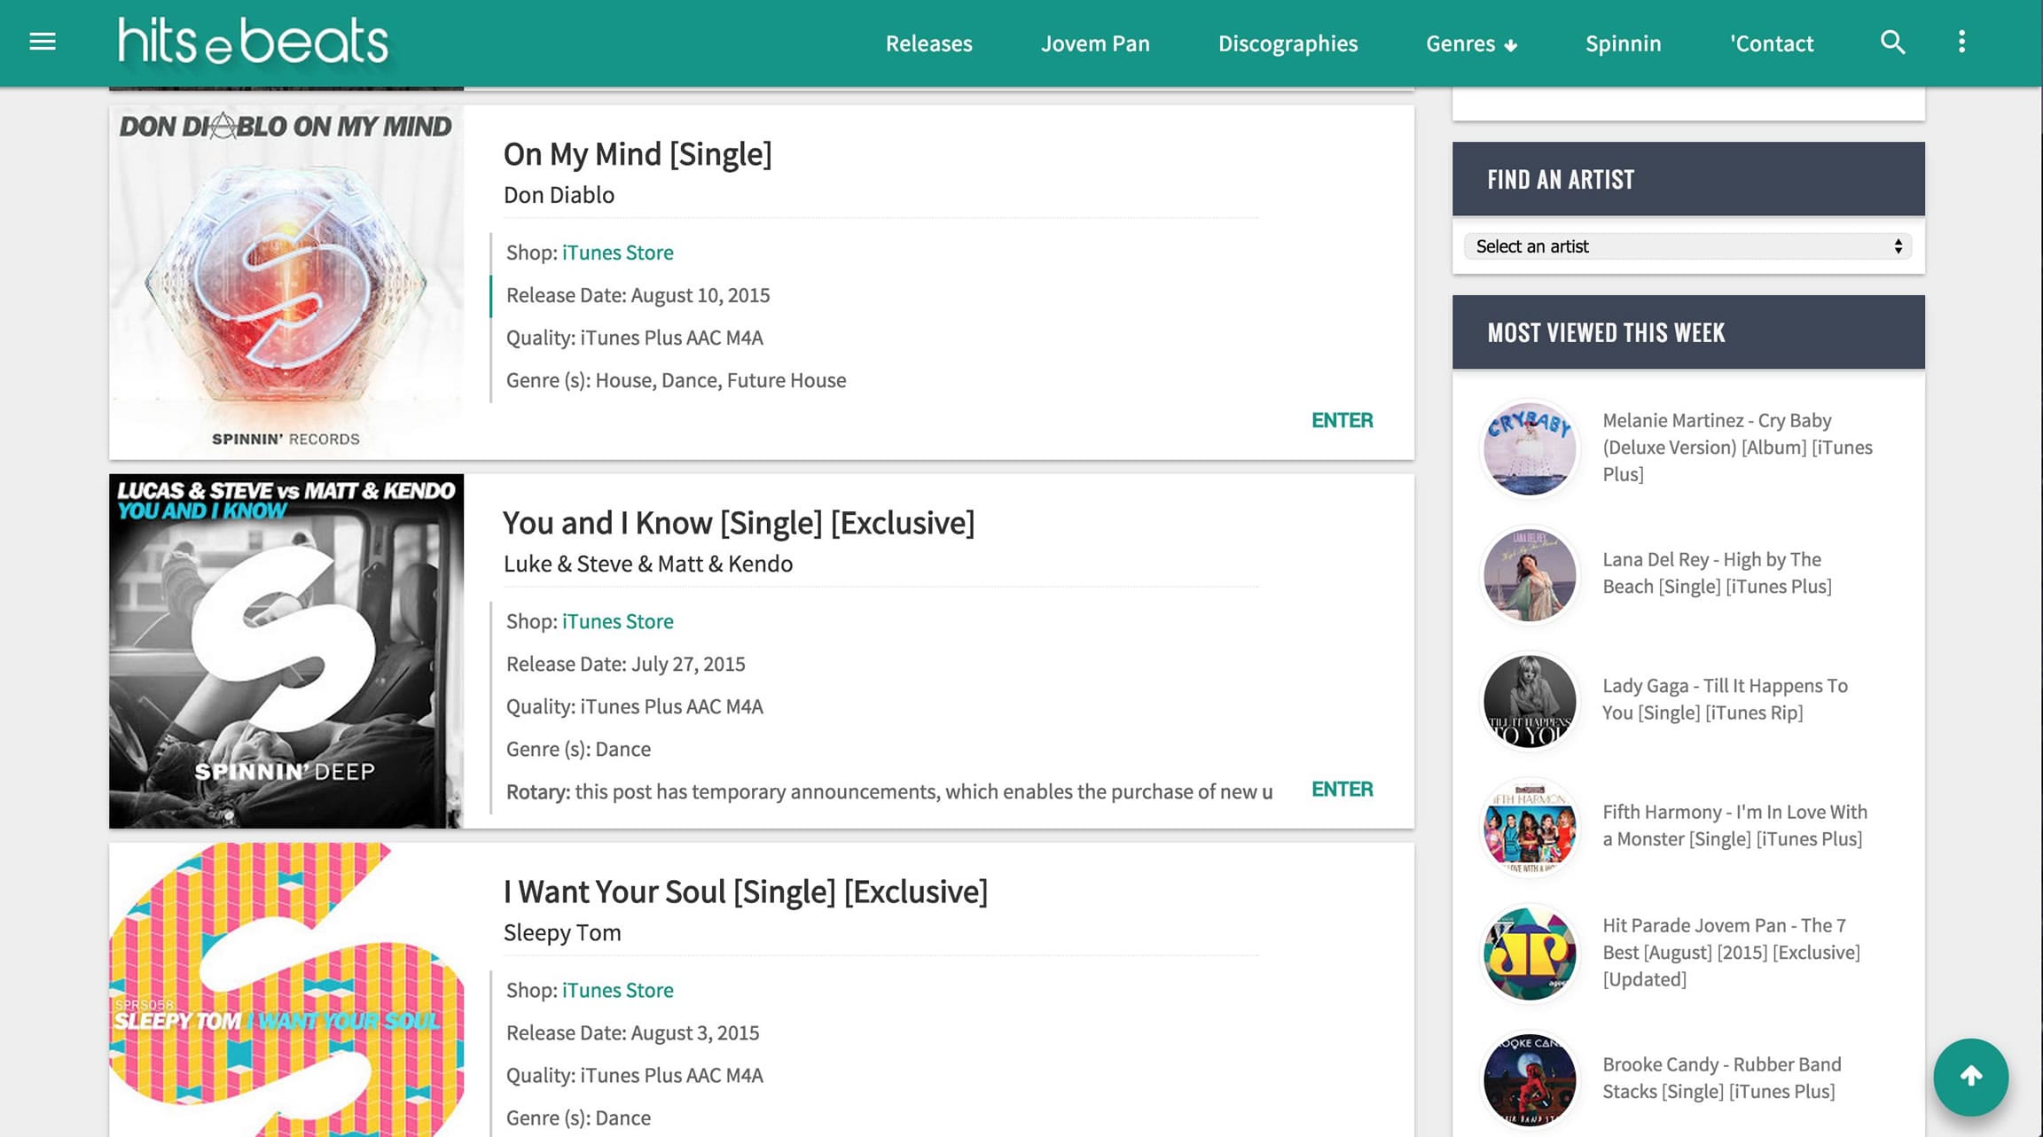Select the Releases tab in navigation

pos(928,42)
